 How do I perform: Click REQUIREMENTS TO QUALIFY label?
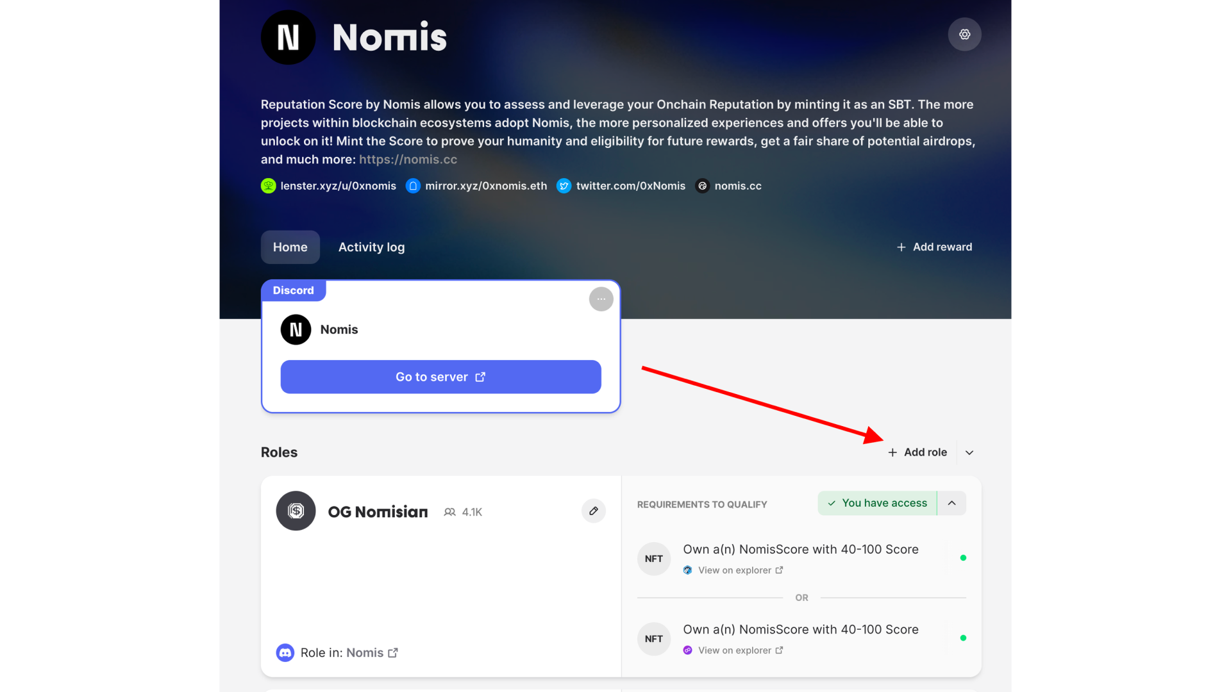pyautogui.click(x=702, y=505)
